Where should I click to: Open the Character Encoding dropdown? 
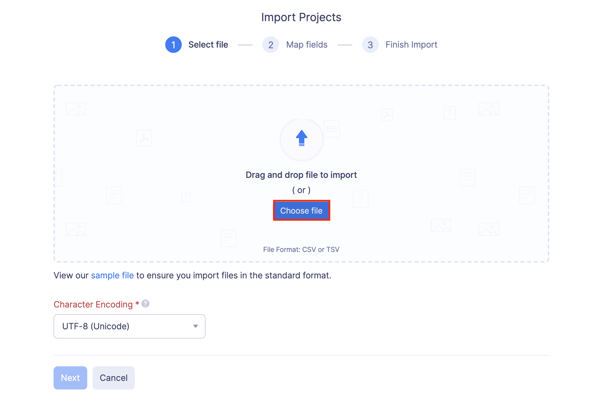click(x=129, y=326)
